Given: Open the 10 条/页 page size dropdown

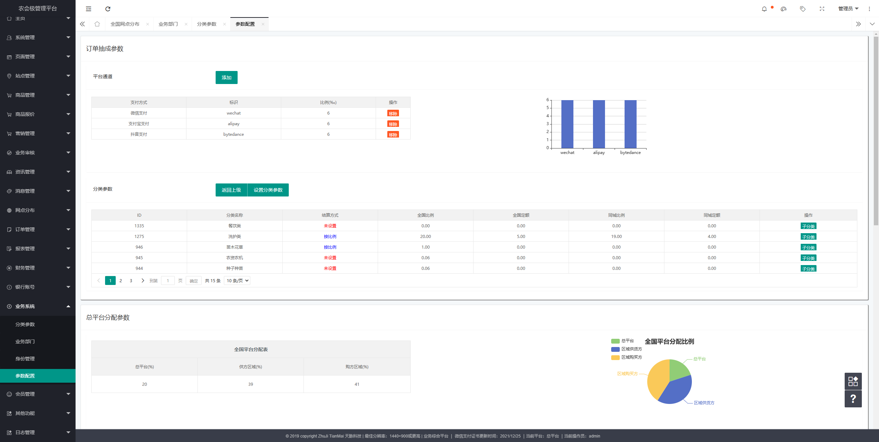Looking at the screenshot, I should (x=237, y=280).
